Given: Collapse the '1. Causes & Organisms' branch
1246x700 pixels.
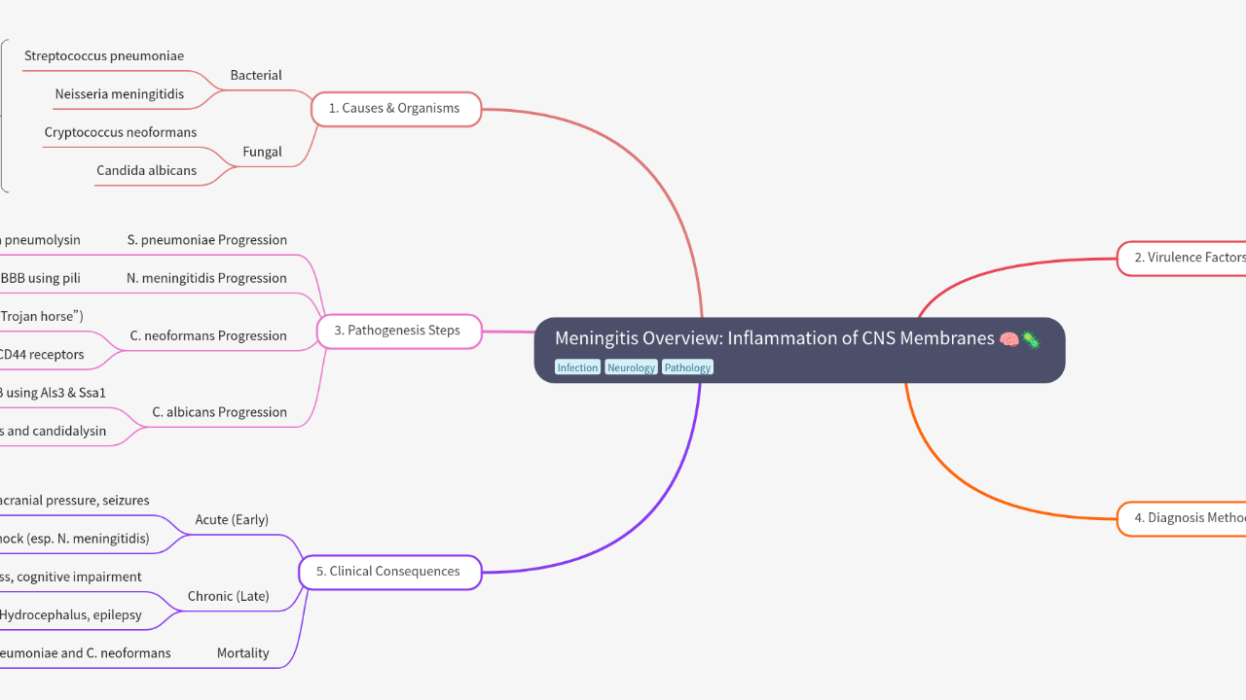Looking at the screenshot, I should 395,109.
